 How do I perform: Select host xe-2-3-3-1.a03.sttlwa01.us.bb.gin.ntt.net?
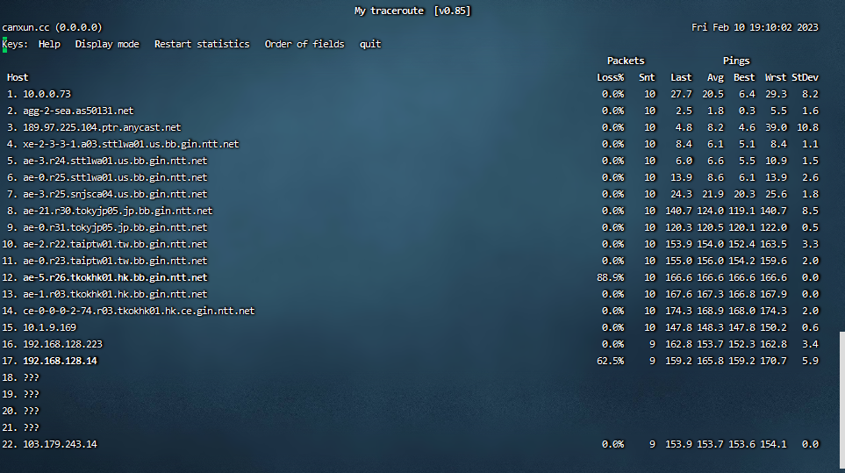[x=131, y=145]
